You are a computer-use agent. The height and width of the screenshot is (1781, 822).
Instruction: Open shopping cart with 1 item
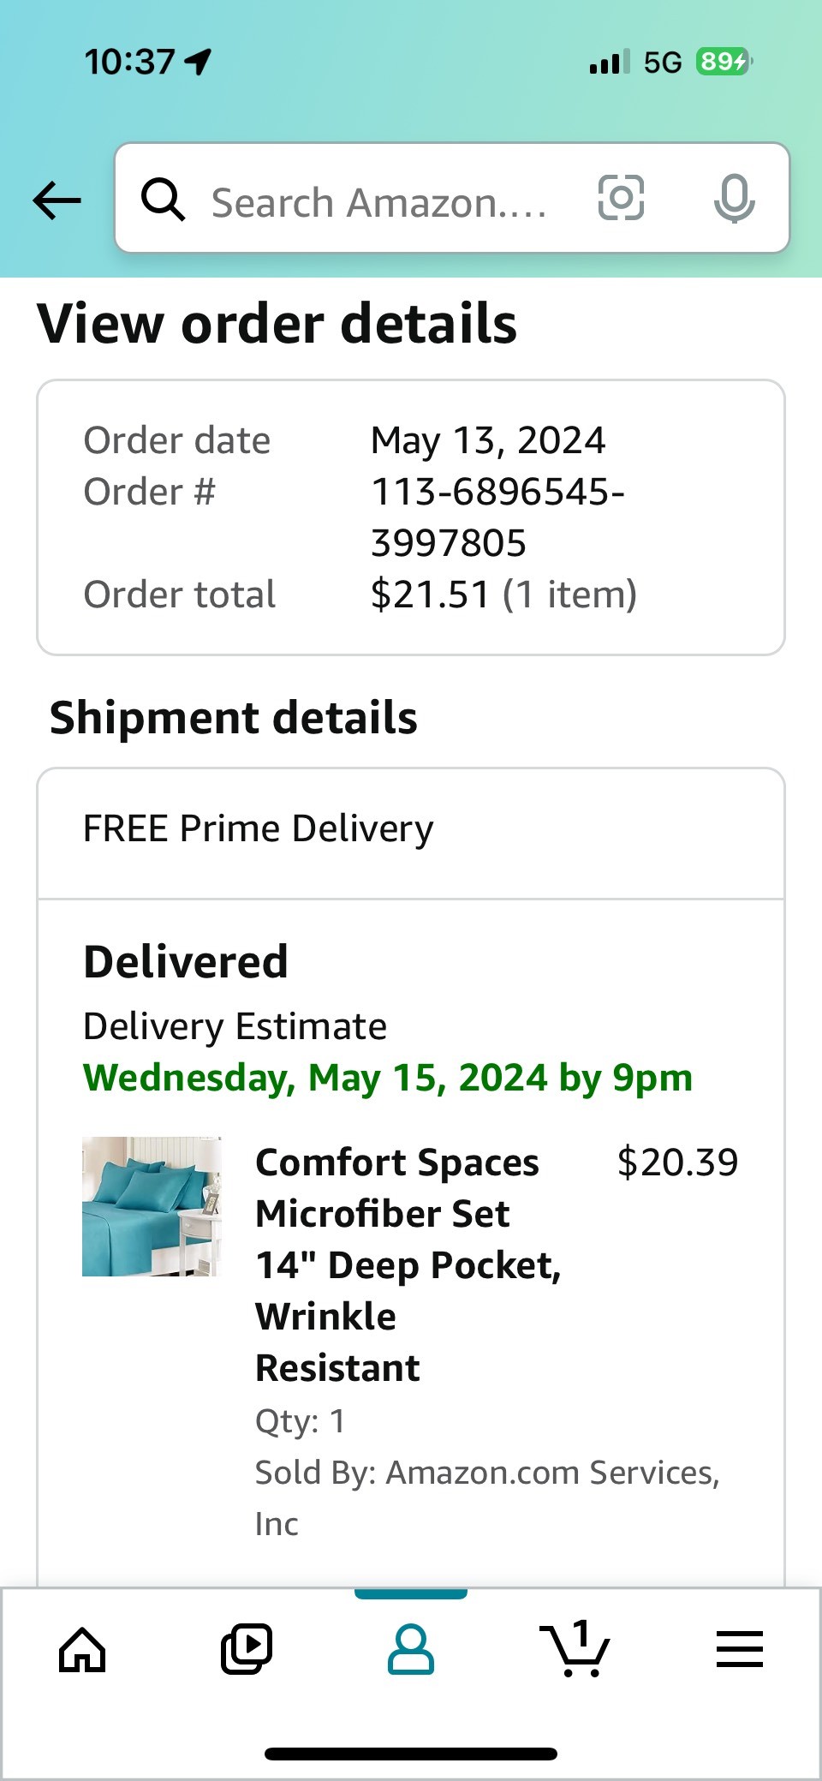(575, 1647)
